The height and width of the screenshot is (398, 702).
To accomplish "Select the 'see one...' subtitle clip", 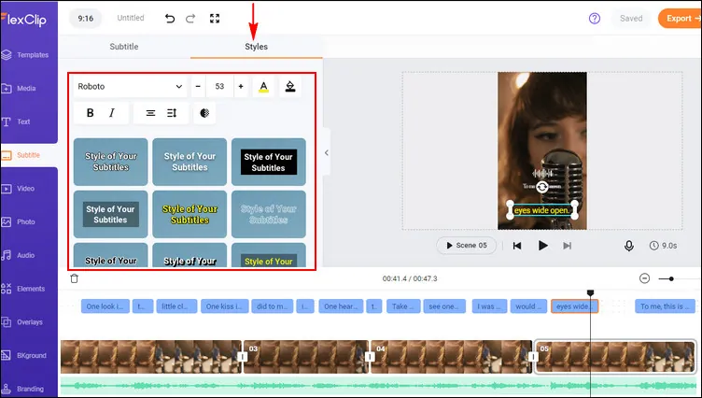I will tap(444, 306).
